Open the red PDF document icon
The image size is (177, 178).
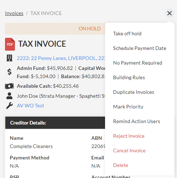pos(10,44)
